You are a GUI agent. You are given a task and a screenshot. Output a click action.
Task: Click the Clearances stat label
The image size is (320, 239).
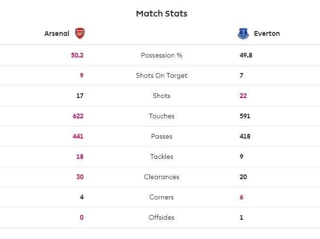(161, 177)
